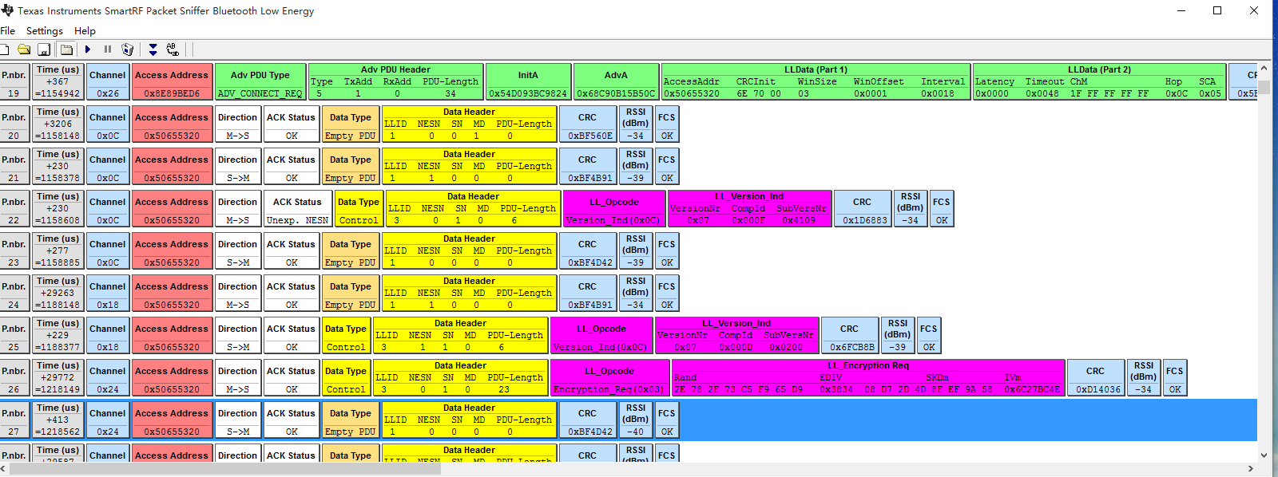Click time =1158885 in packet 23

point(58,262)
